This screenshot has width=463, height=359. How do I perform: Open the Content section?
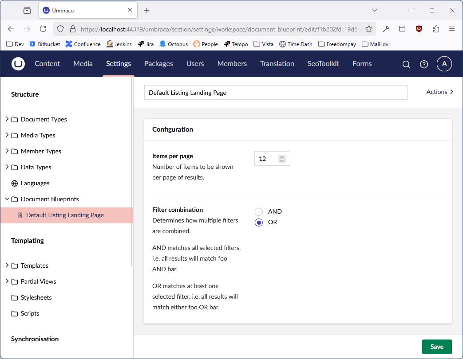pos(47,64)
